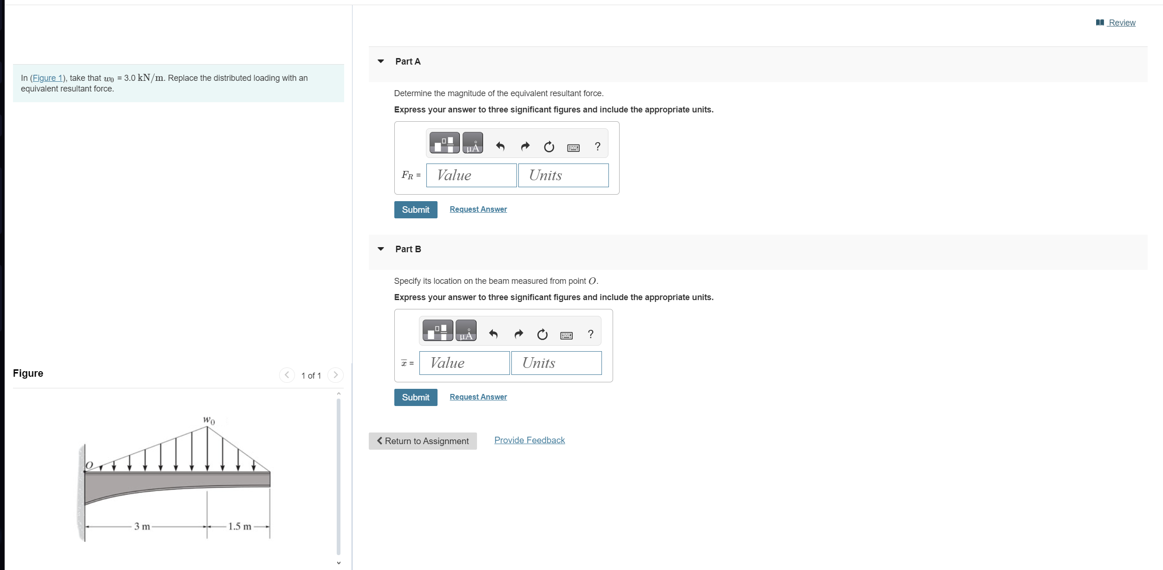The width and height of the screenshot is (1163, 570).
Task: Go to previous figure arrow
Action: pos(287,375)
